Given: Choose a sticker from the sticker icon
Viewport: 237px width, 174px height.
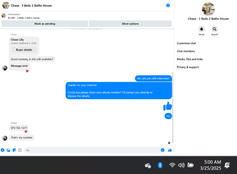Looking at the screenshot, I should (14, 150).
